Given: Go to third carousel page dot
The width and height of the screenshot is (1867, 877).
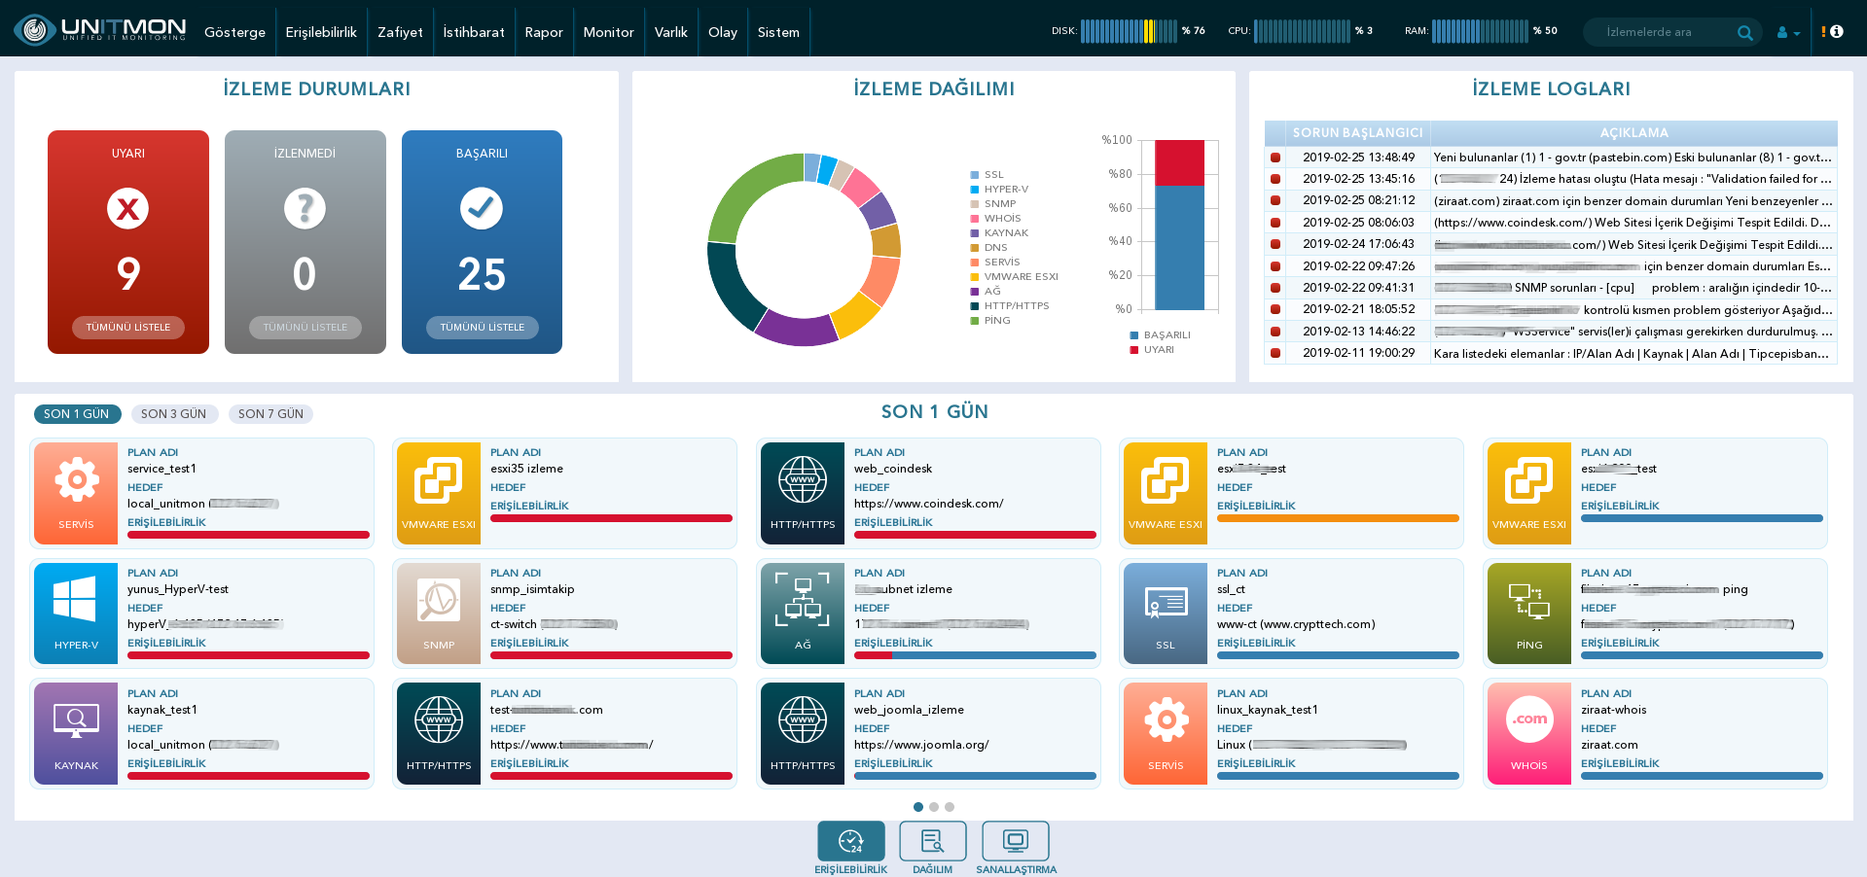Looking at the screenshot, I should (950, 807).
